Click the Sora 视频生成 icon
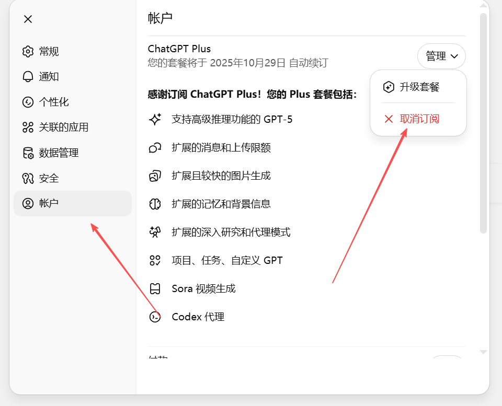Image resolution: width=502 pixels, height=406 pixels. [x=155, y=288]
